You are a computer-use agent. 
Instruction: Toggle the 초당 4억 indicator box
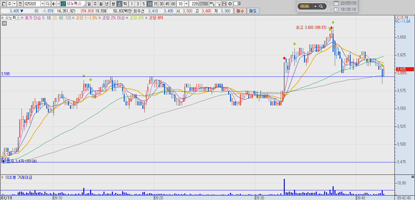(127, 18)
